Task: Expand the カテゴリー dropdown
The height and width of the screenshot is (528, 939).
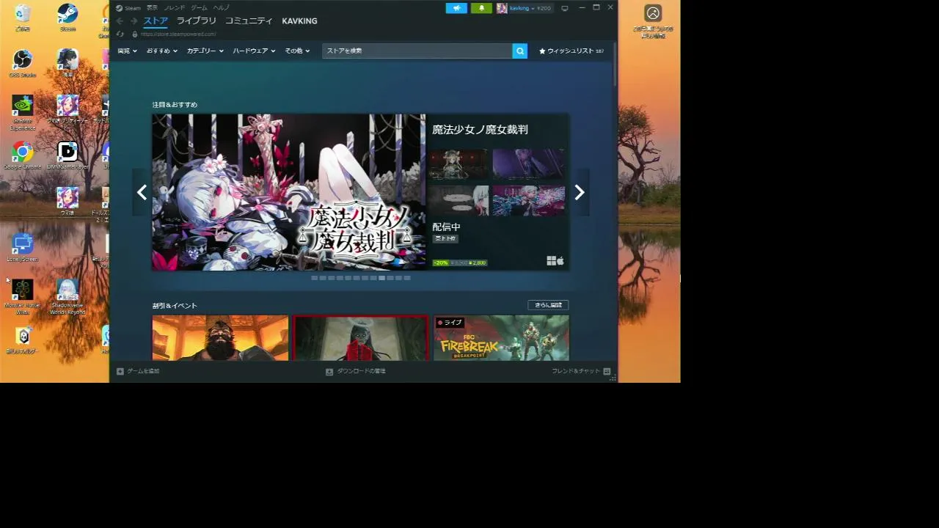Action: 205,51
